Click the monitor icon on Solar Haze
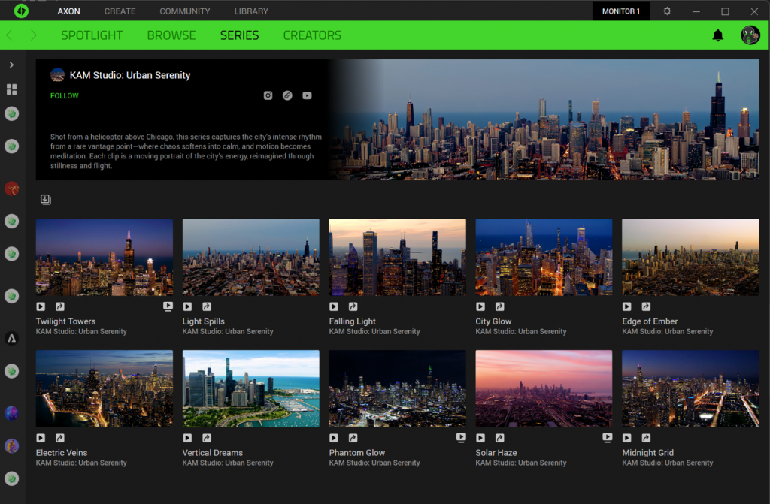This screenshot has height=504, width=770. click(608, 438)
